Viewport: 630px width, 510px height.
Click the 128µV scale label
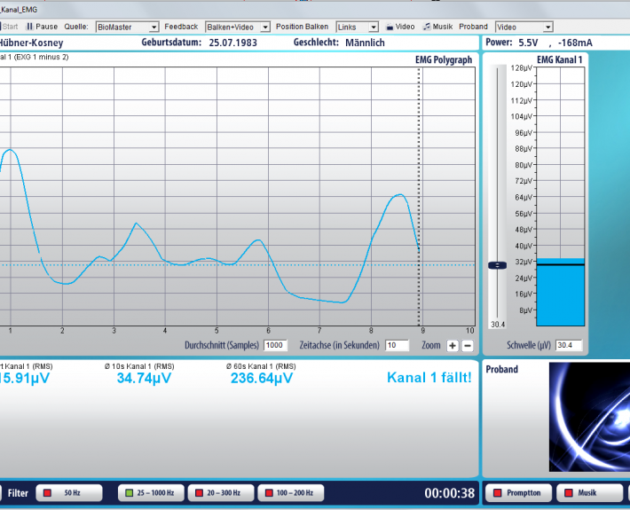[x=521, y=68]
